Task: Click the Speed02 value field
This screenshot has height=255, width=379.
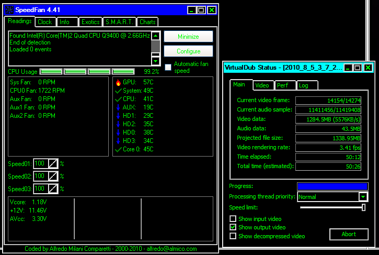Action: tap(41, 176)
